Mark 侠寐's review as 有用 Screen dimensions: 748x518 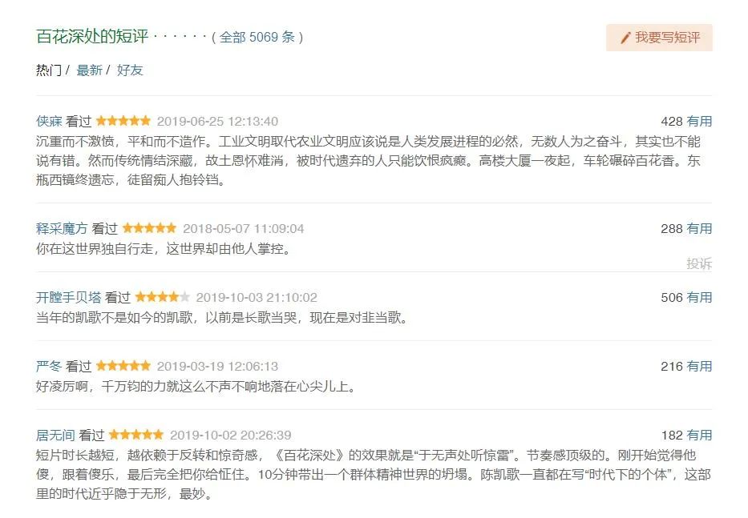[699, 122]
